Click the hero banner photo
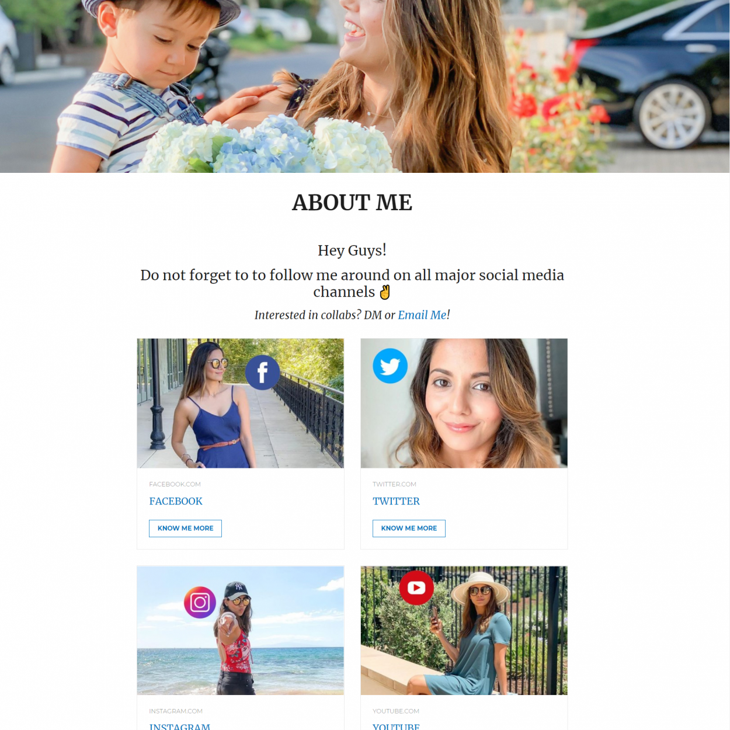The height and width of the screenshot is (730, 730). coord(364,86)
